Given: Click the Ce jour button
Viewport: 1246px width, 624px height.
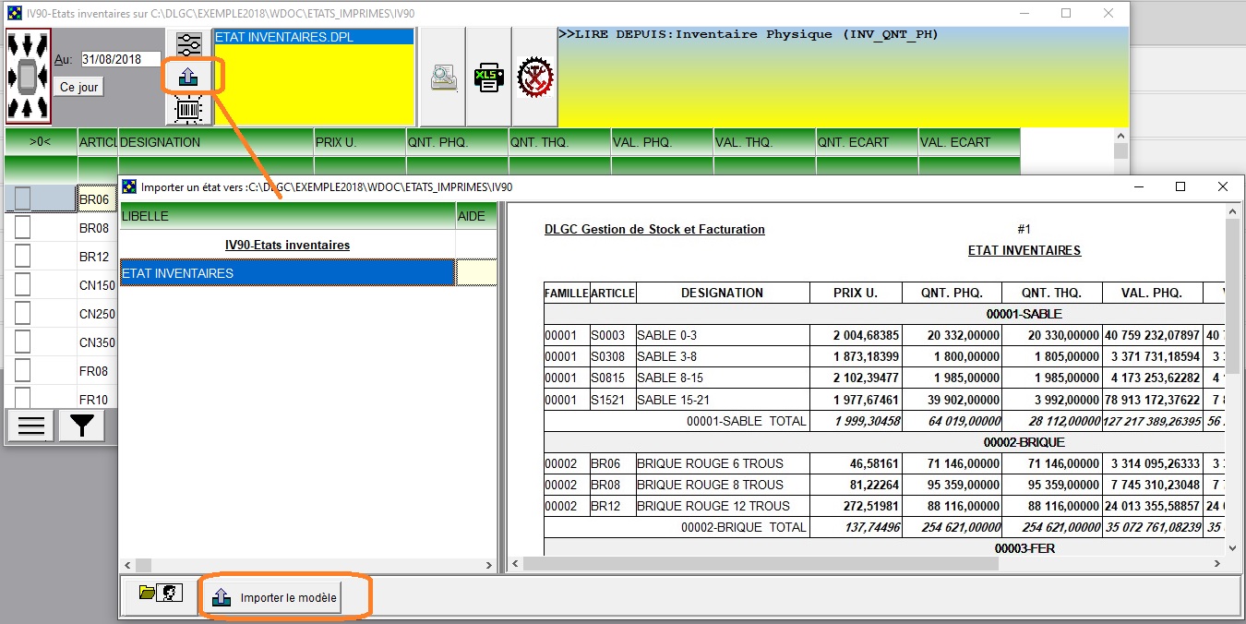Looking at the screenshot, I should 78,87.
